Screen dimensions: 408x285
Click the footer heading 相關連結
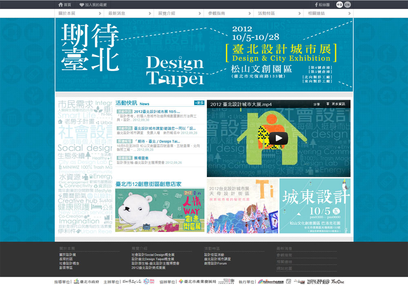(284, 262)
